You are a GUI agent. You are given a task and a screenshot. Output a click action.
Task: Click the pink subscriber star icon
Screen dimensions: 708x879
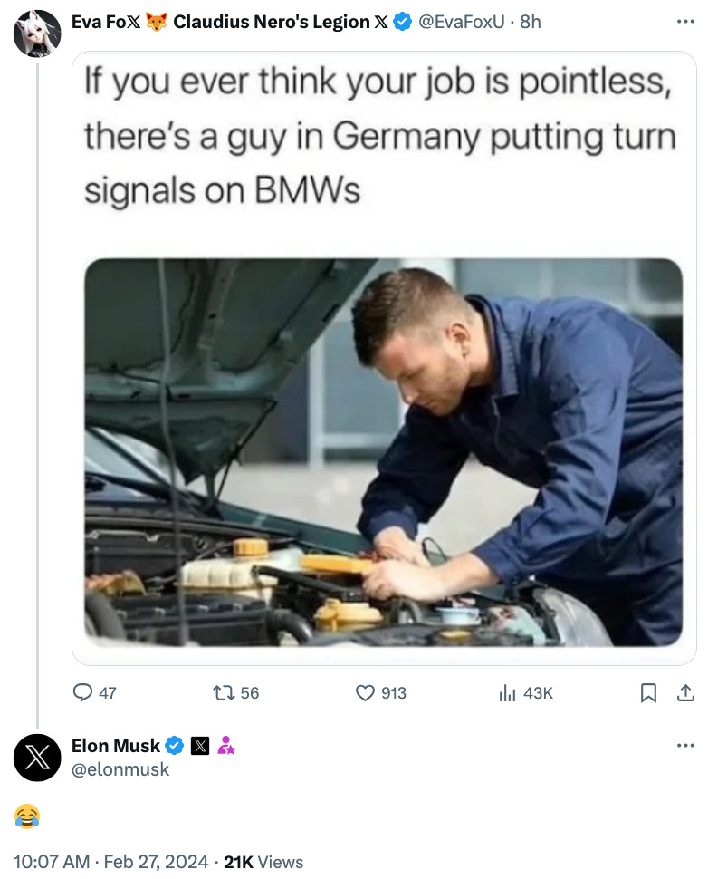(226, 746)
